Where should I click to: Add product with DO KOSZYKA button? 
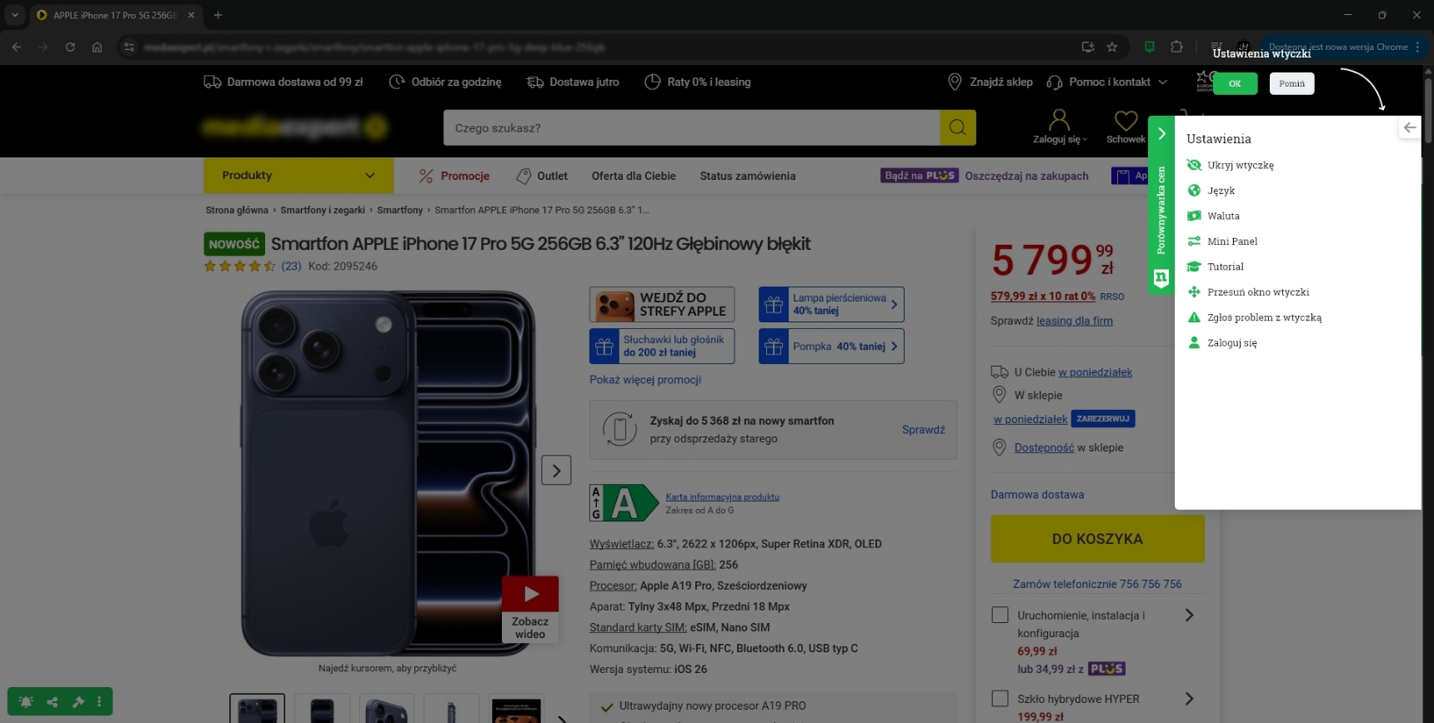[x=1097, y=539]
